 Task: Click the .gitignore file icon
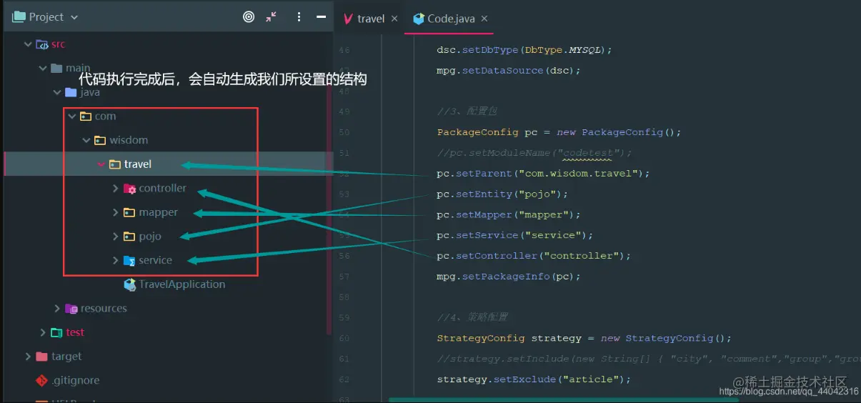coord(42,381)
